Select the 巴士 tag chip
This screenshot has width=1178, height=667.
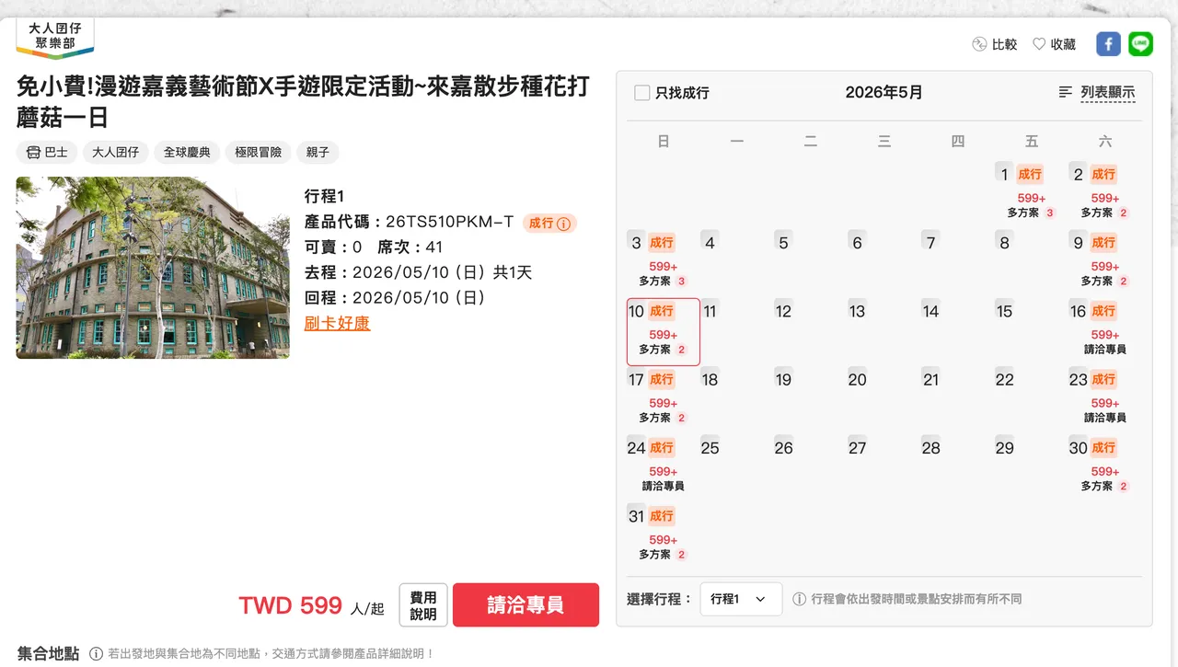click(47, 152)
